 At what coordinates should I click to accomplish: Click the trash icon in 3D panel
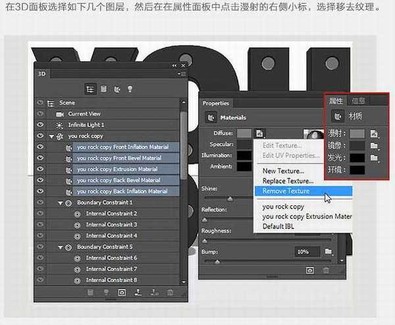click(x=171, y=291)
